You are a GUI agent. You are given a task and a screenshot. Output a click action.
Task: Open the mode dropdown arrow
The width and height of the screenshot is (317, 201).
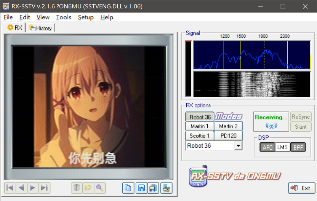(239, 146)
